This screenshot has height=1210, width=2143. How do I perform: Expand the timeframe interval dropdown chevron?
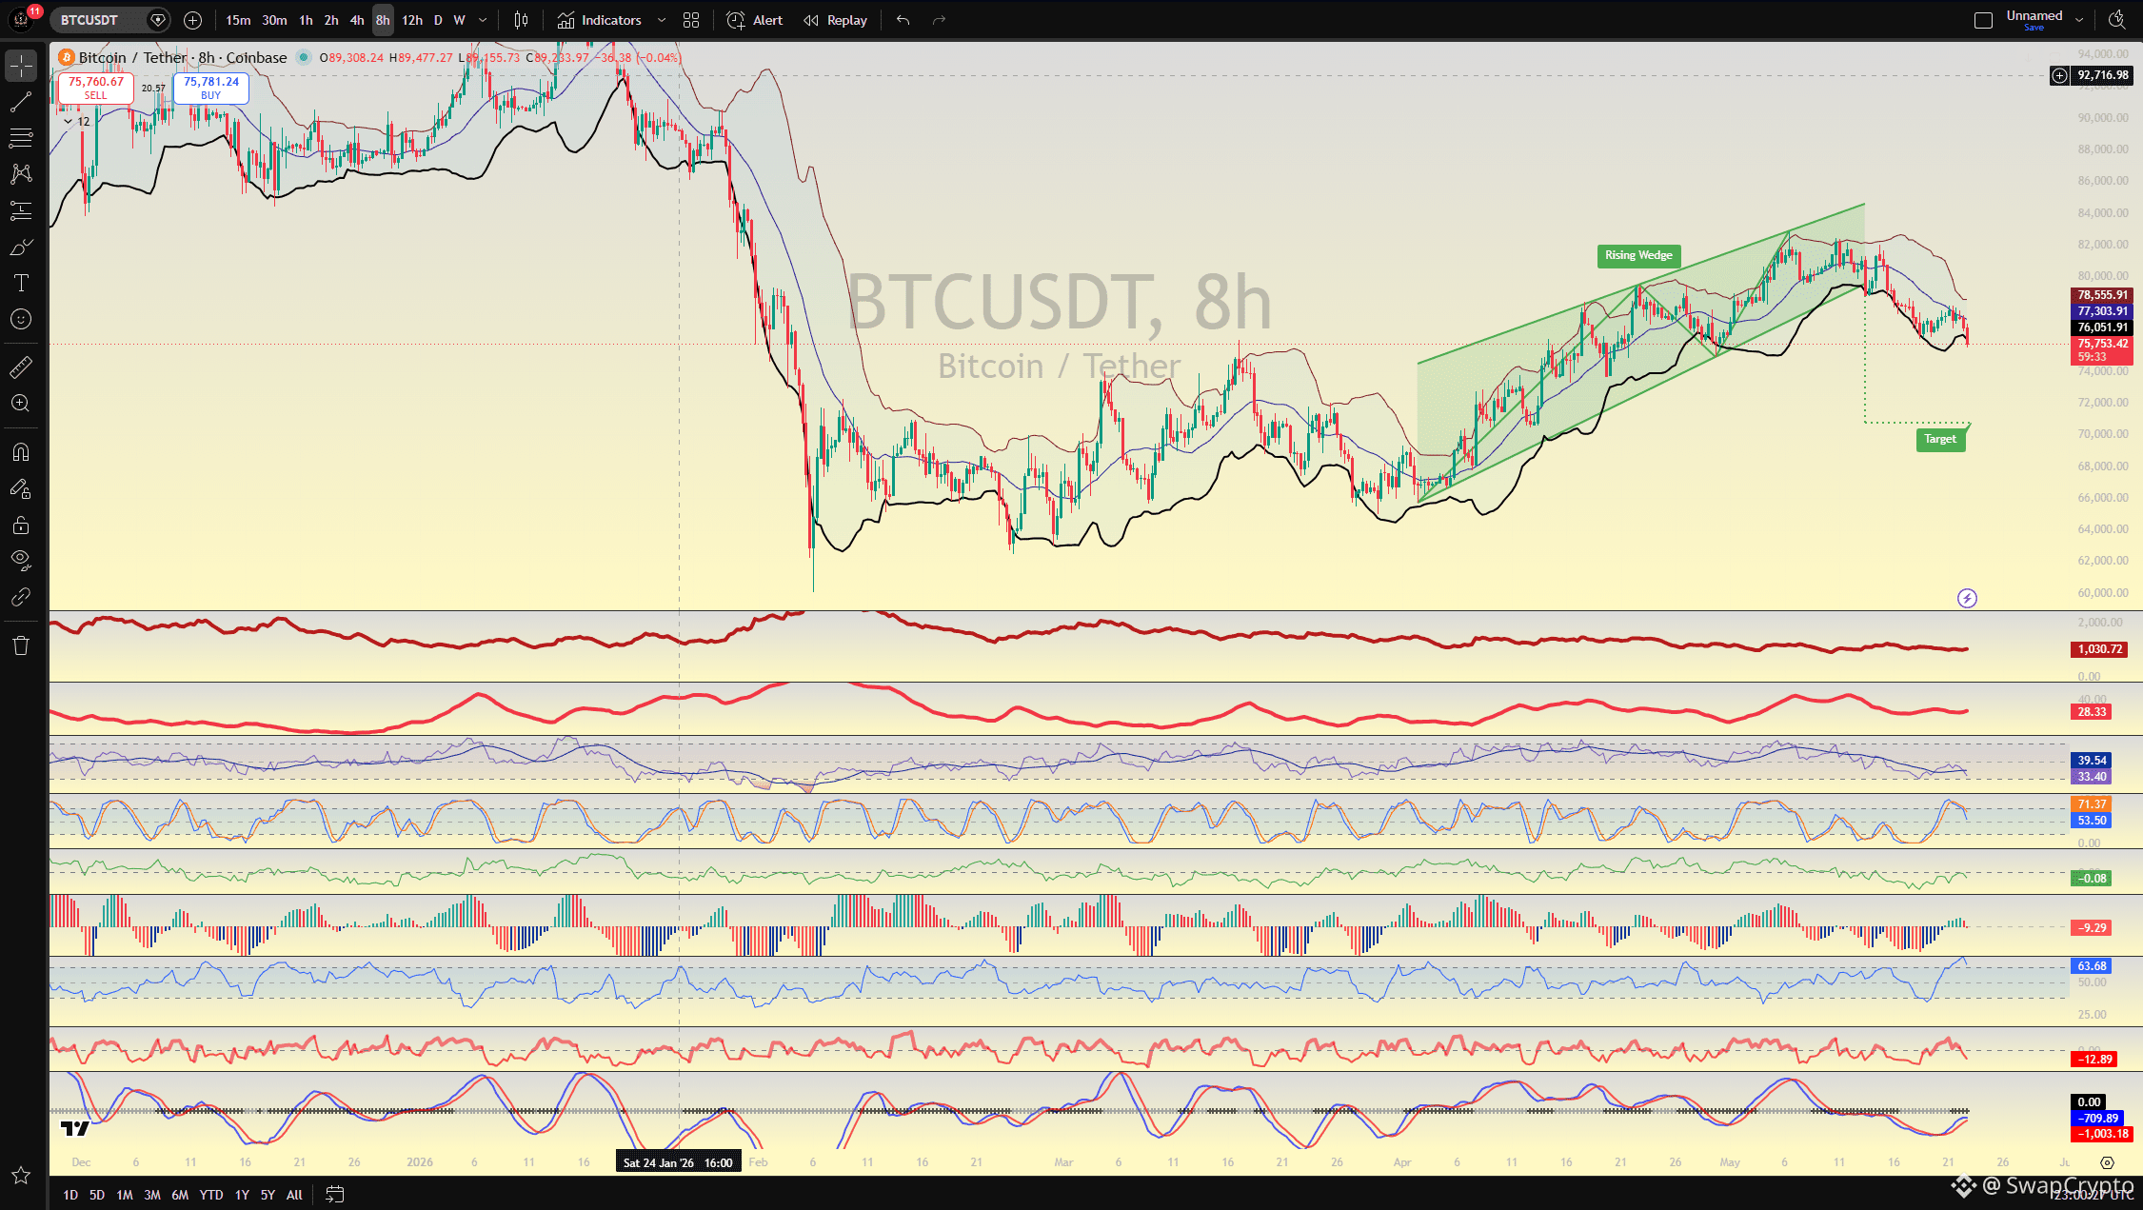coord(483,20)
